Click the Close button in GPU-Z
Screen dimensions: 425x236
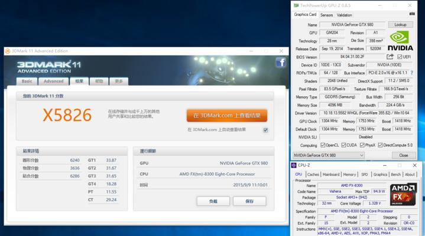pyautogui.click(x=404, y=155)
